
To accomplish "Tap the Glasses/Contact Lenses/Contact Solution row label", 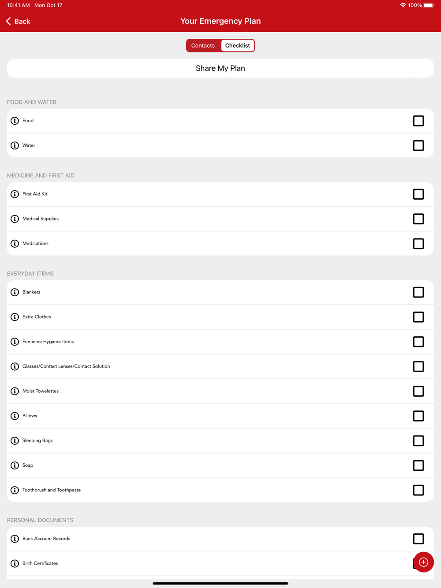I will 66,366.
